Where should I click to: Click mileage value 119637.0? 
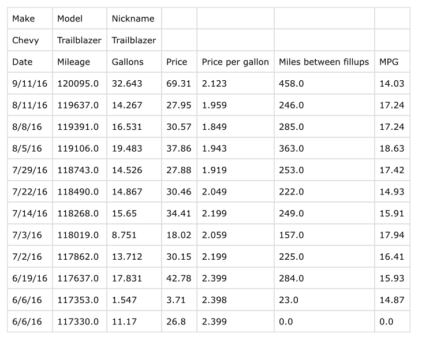pyautogui.click(x=80, y=105)
